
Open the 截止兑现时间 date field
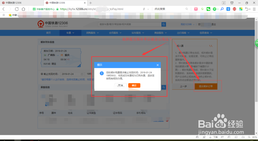point(72,74)
